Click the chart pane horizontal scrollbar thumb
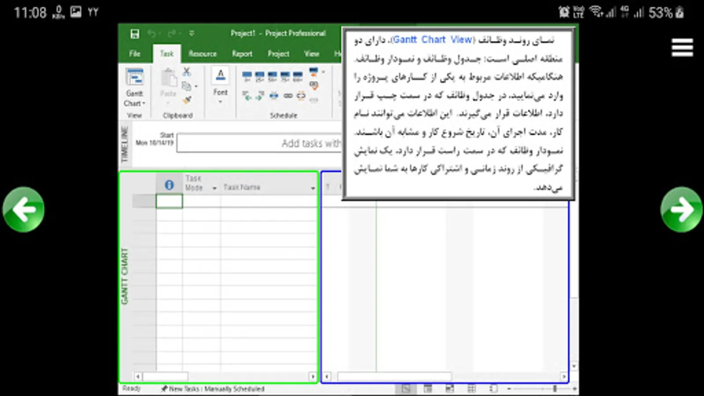This screenshot has width=704, height=396. click(x=394, y=377)
